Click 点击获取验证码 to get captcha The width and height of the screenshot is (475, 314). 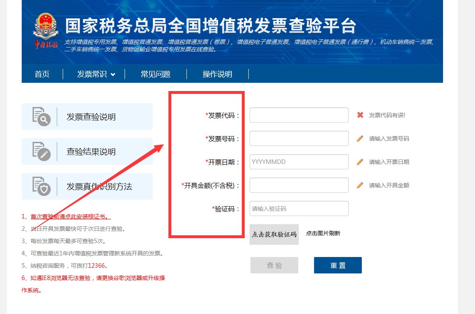click(274, 234)
